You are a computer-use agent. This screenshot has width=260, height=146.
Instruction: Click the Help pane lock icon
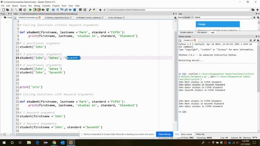pyautogui.click(x=254, y=17)
